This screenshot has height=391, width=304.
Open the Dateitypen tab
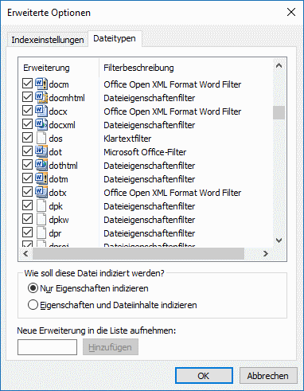tap(115, 39)
